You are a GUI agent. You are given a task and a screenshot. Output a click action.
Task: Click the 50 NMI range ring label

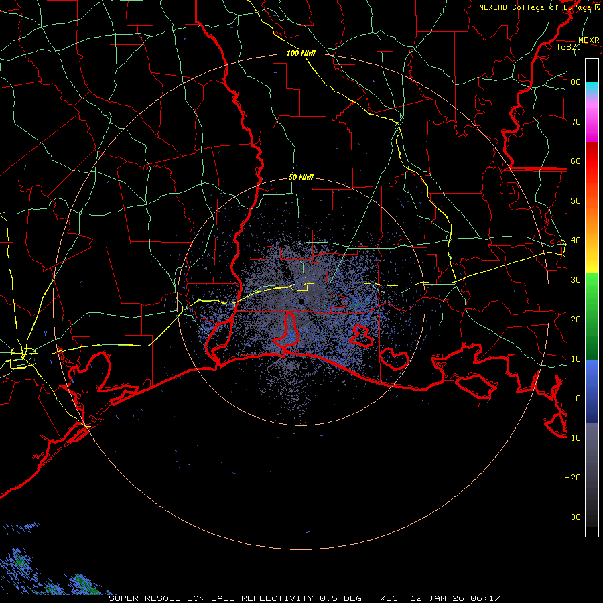pos(301,178)
